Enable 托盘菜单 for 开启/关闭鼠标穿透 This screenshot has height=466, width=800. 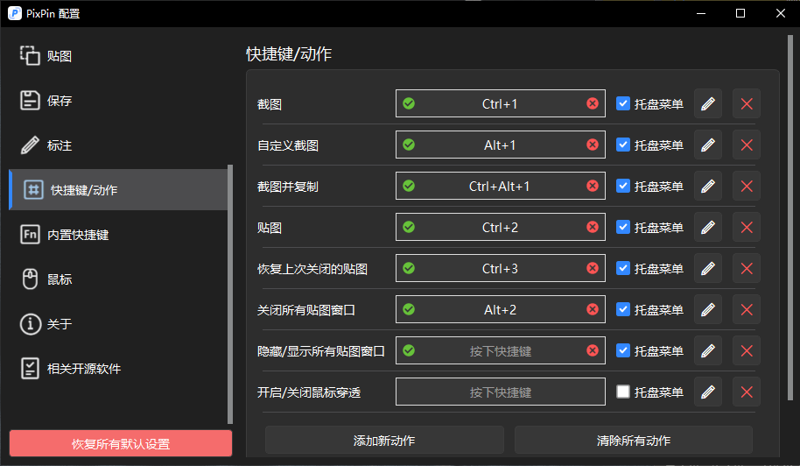pyautogui.click(x=623, y=392)
